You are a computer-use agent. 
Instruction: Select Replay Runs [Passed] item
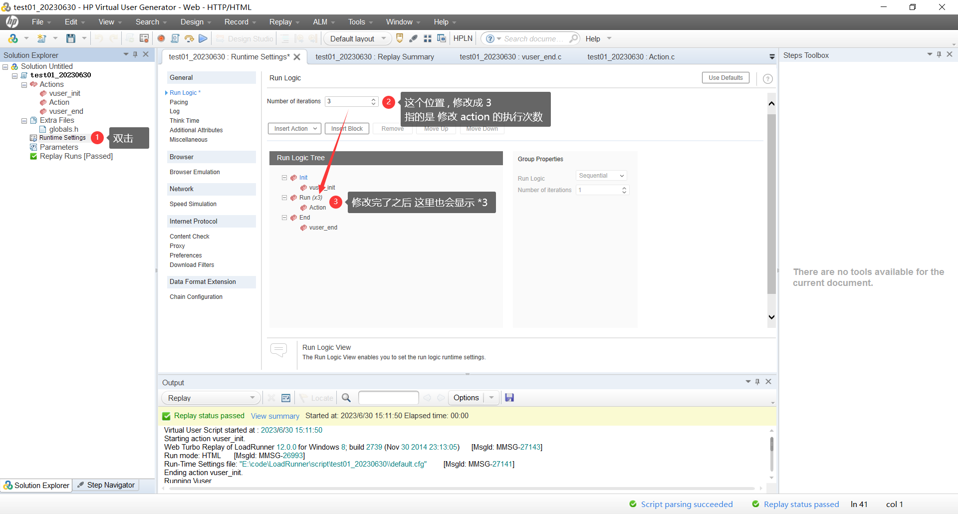(76, 156)
